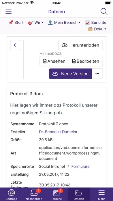The height and width of the screenshot is (201, 113).
Task: Open the three-dots more options button
Action: click(x=97, y=74)
